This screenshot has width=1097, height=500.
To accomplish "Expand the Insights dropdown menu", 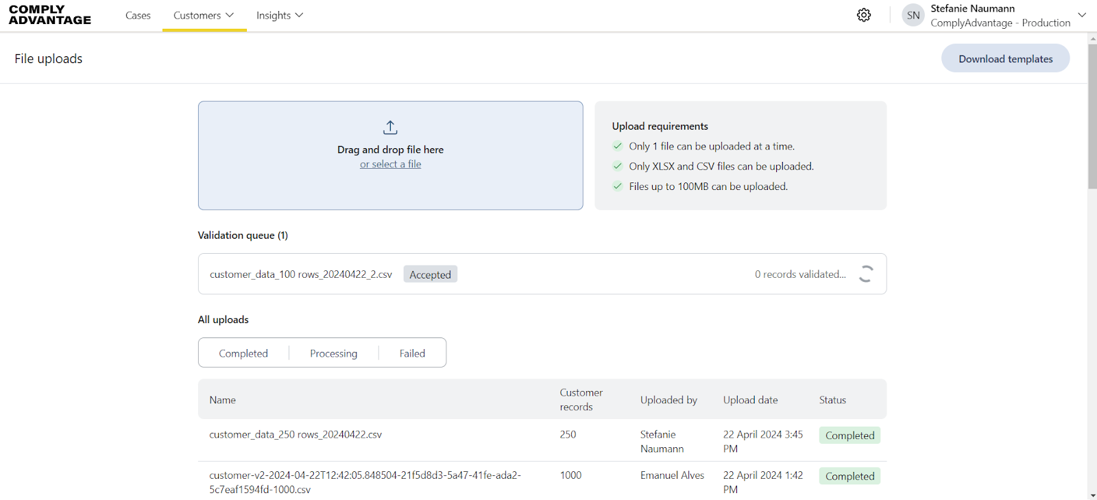I will click(279, 15).
